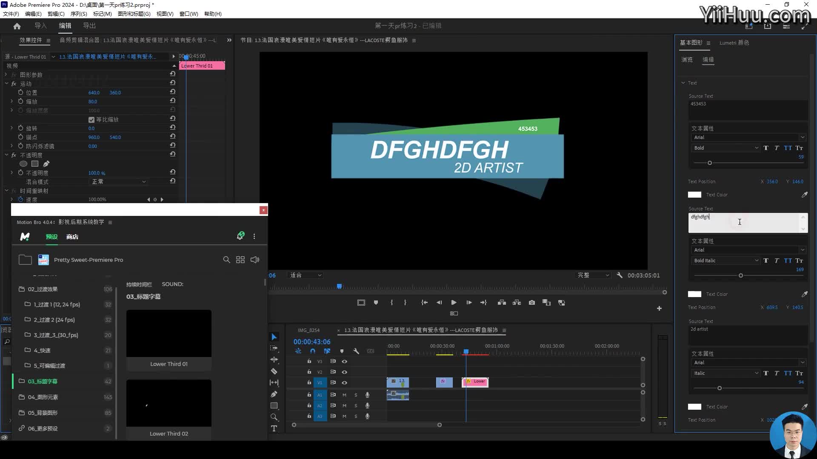Open Motion Bro store tab
Image resolution: width=817 pixels, height=459 pixels.
[x=72, y=237]
